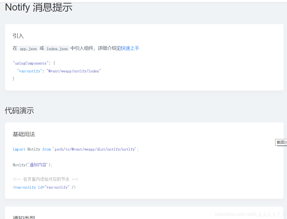Image resolution: width=287 pixels, height=219 pixels.
Task: Select the van-notify tag in the markup
Action: (x=25, y=187)
